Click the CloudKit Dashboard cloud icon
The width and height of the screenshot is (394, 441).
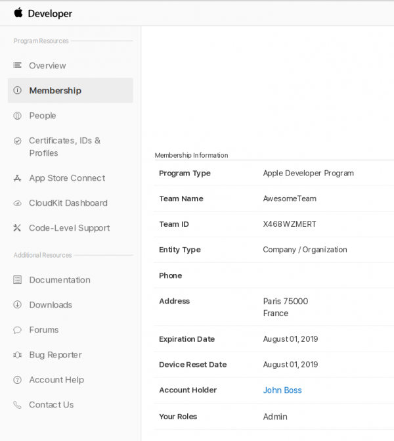(18, 203)
